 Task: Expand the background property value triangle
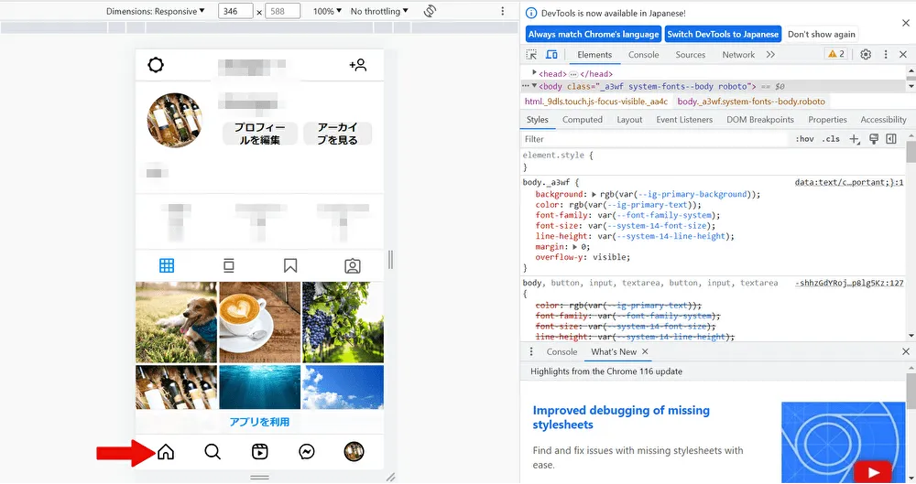[594, 194]
